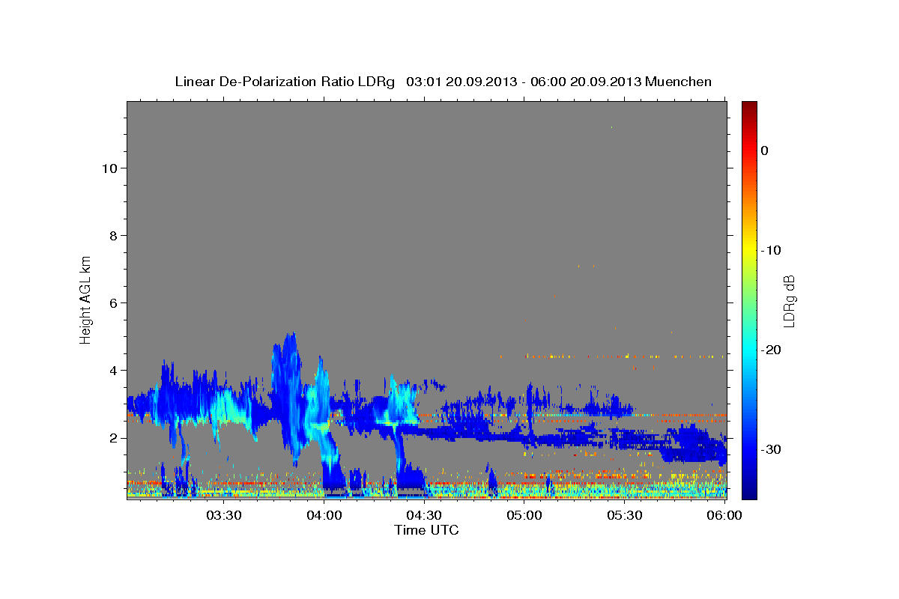Click the colorbar value -10

(x=772, y=250)
